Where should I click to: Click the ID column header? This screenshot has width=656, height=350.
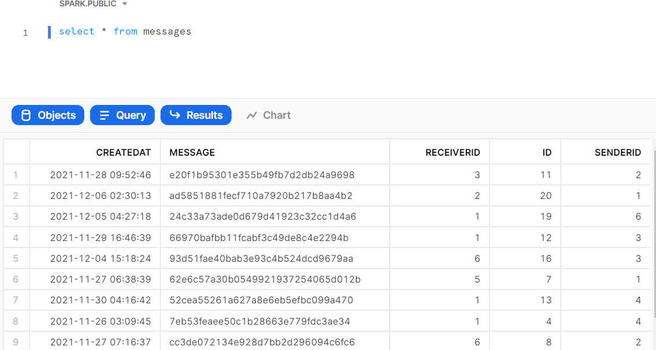point(525,152)
